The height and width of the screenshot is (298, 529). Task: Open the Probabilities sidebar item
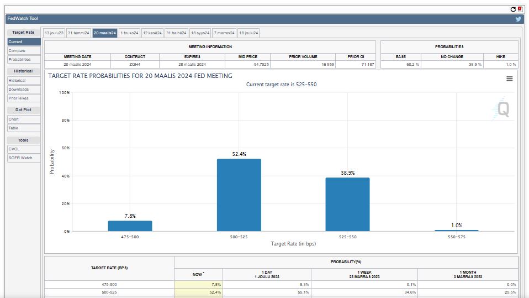(x=24, y=60)
